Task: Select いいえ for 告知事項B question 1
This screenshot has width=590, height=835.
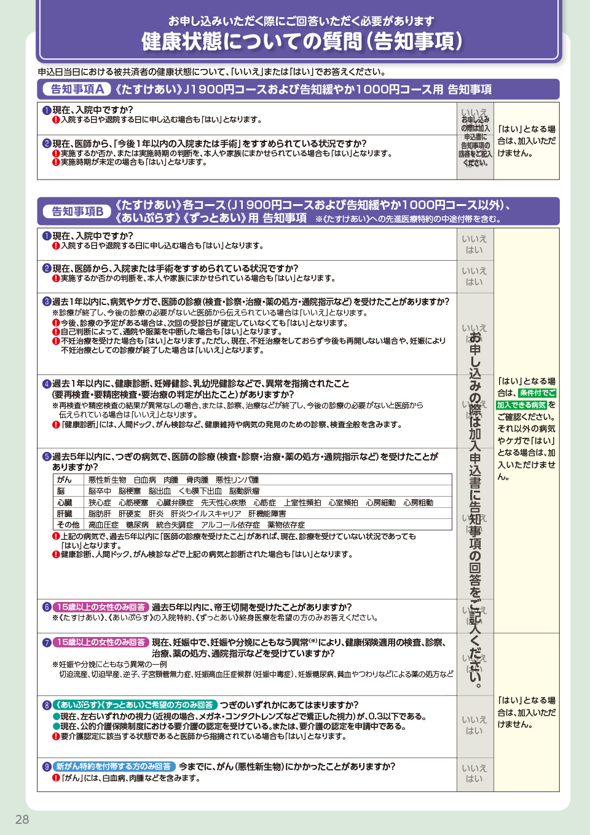Action: point(474,239)
